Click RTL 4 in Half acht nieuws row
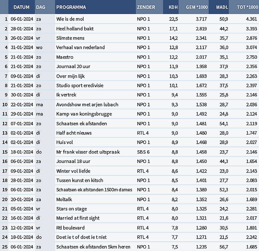Screen dimensions: 259x251 (x=143, y=133)
